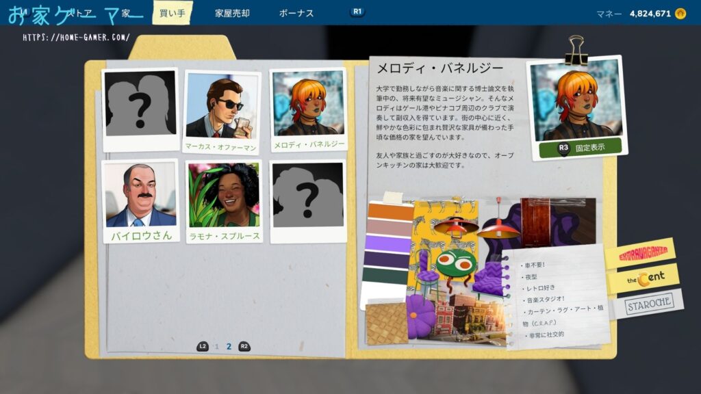Select マーカス・オファーマン buyer photo
Screen dimensions: 701x394
(221, 111)
